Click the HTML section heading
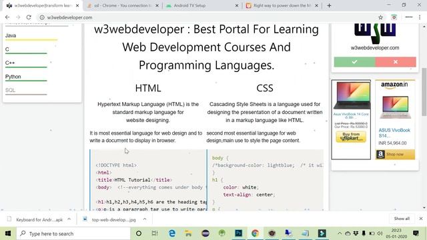427x240 pixels. pos(148,88)
